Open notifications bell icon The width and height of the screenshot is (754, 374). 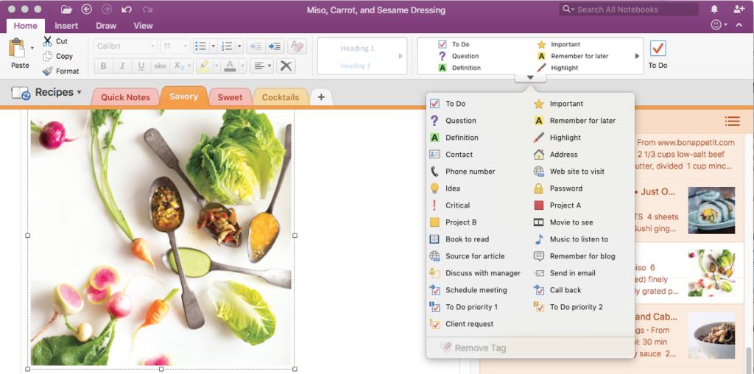tap(714, 9)
